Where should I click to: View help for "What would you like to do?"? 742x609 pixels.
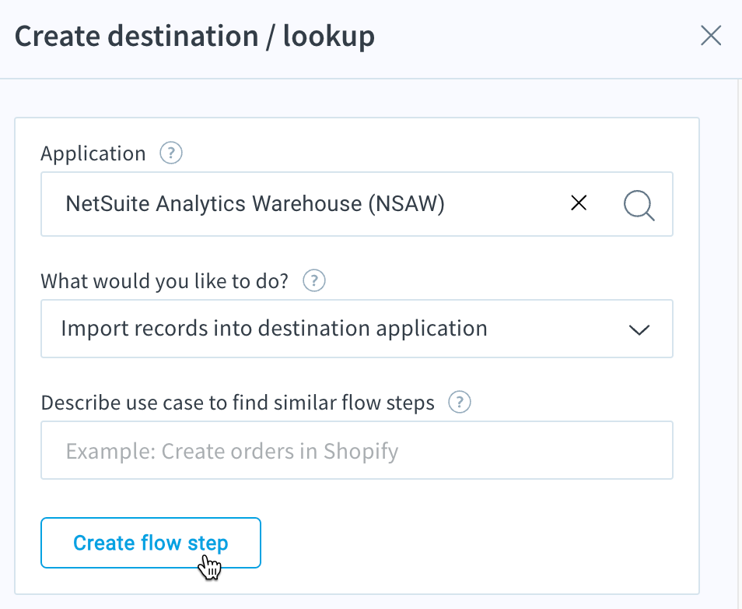[x=313, y=280]
